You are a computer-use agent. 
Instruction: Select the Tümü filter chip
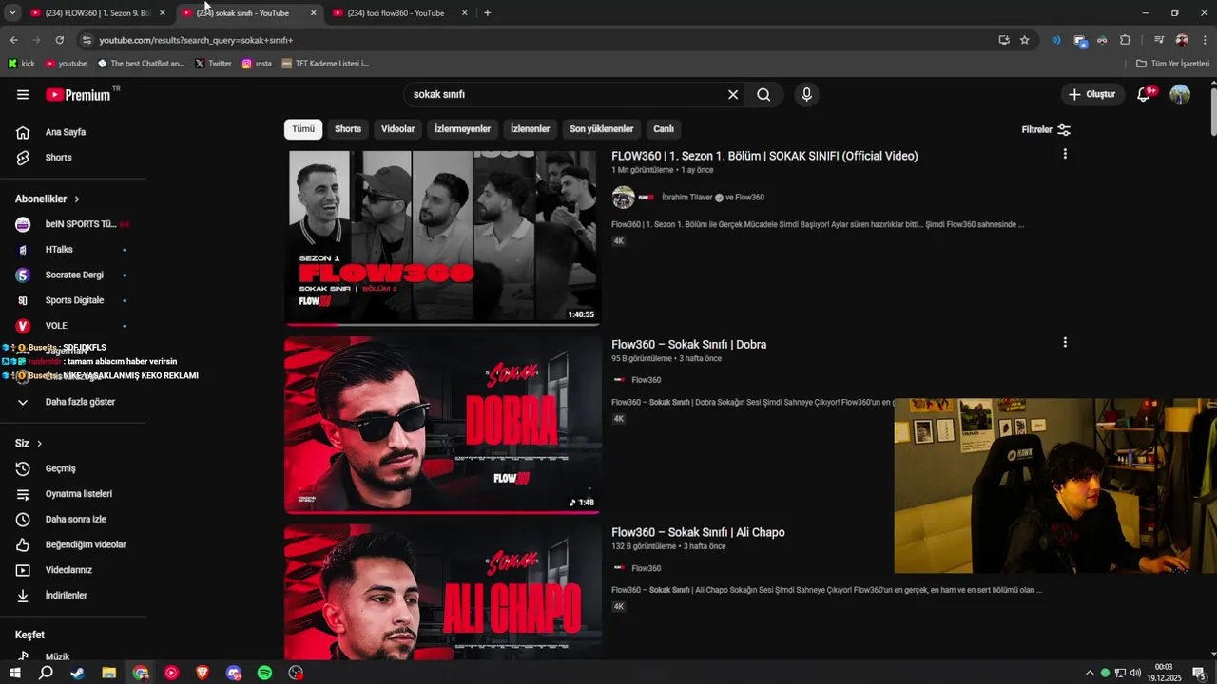tap(303, 129)
